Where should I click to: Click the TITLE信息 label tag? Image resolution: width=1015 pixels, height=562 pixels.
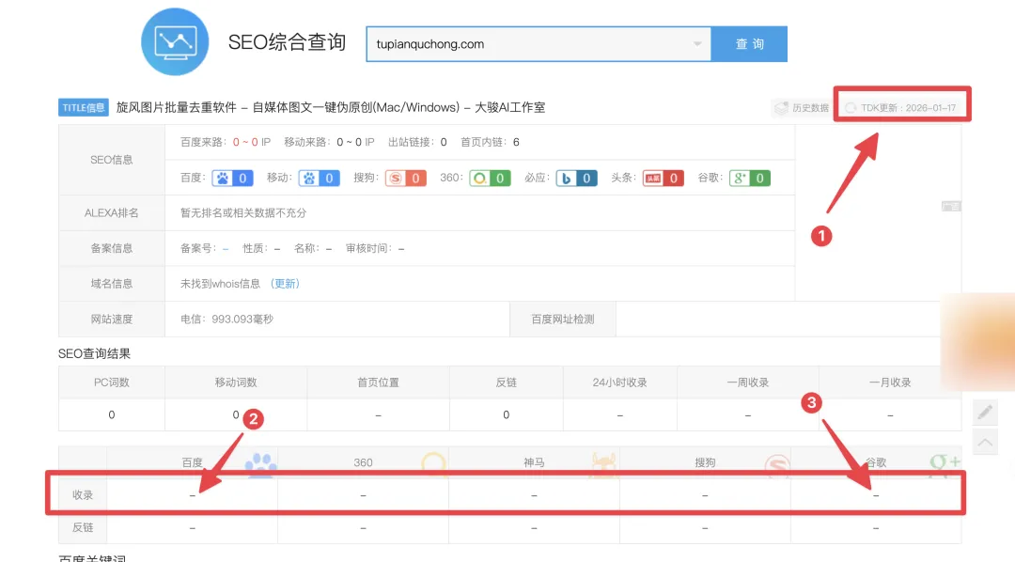pyautogui.click(x=84, y=108)
